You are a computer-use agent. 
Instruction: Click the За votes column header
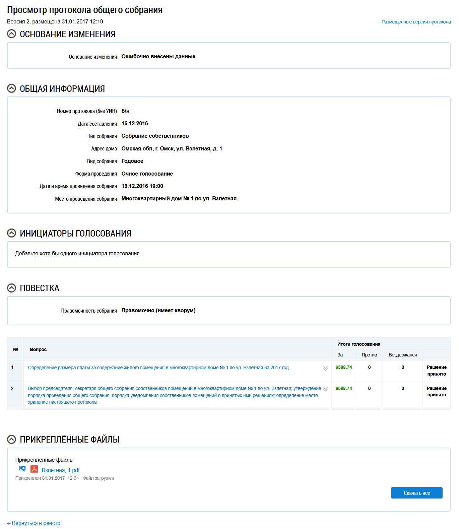(x=340, y=355)
